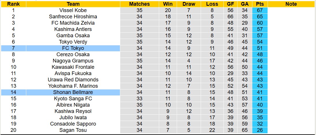
Task: Click the Sagan Tosu team name
Action: [x=73, y=130]
